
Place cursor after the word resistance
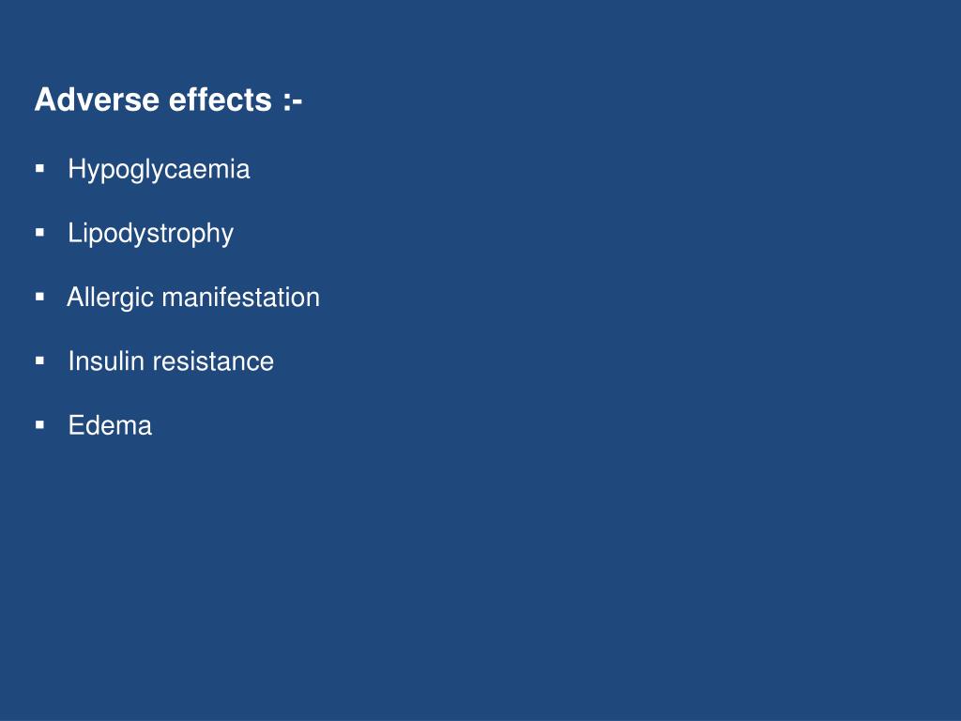coord(275,361)
